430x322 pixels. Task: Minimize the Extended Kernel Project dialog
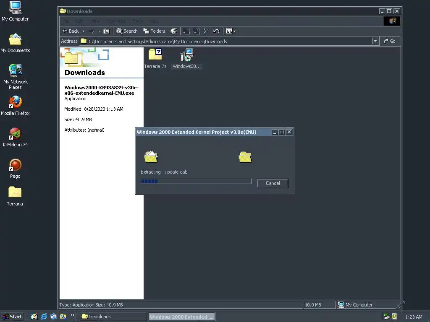[275, 132]
